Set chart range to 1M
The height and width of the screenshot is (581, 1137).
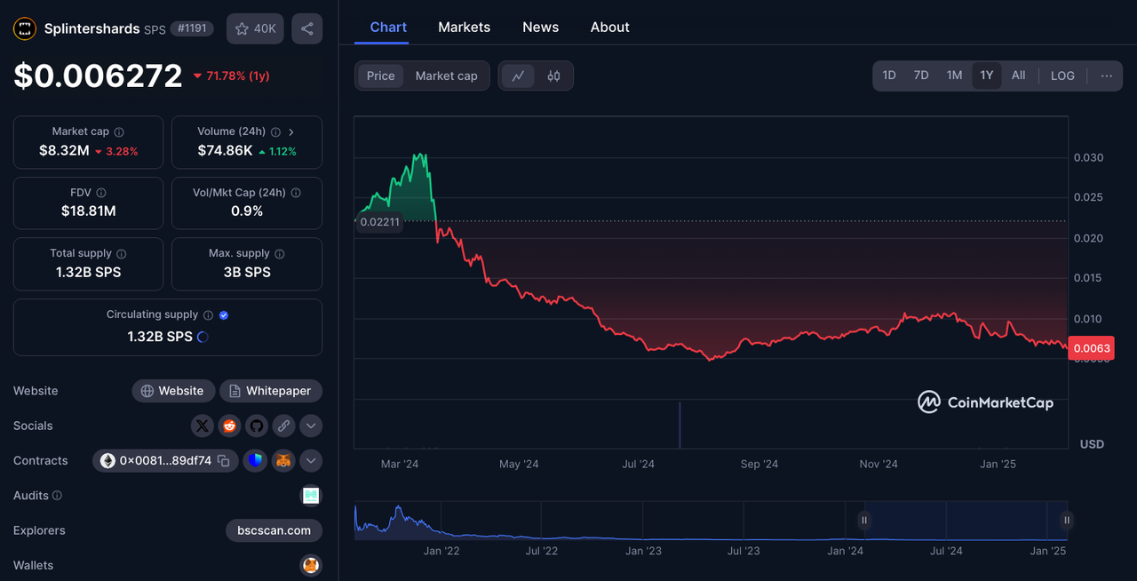pos(954,76)
